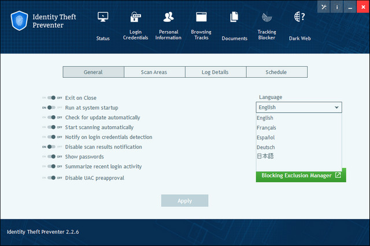The image size is (370, 246).
Task: Switch to the Schedule tab
Action: pos(276,72)
